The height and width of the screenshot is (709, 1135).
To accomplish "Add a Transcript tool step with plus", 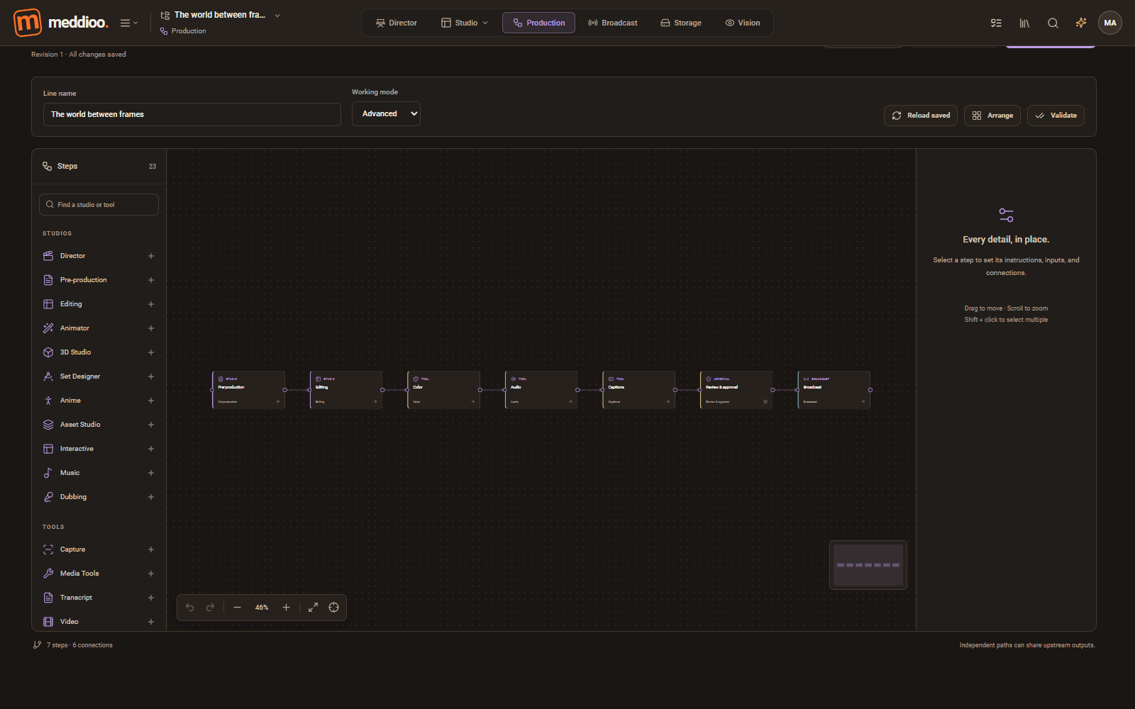I will (x=151, y=598).
